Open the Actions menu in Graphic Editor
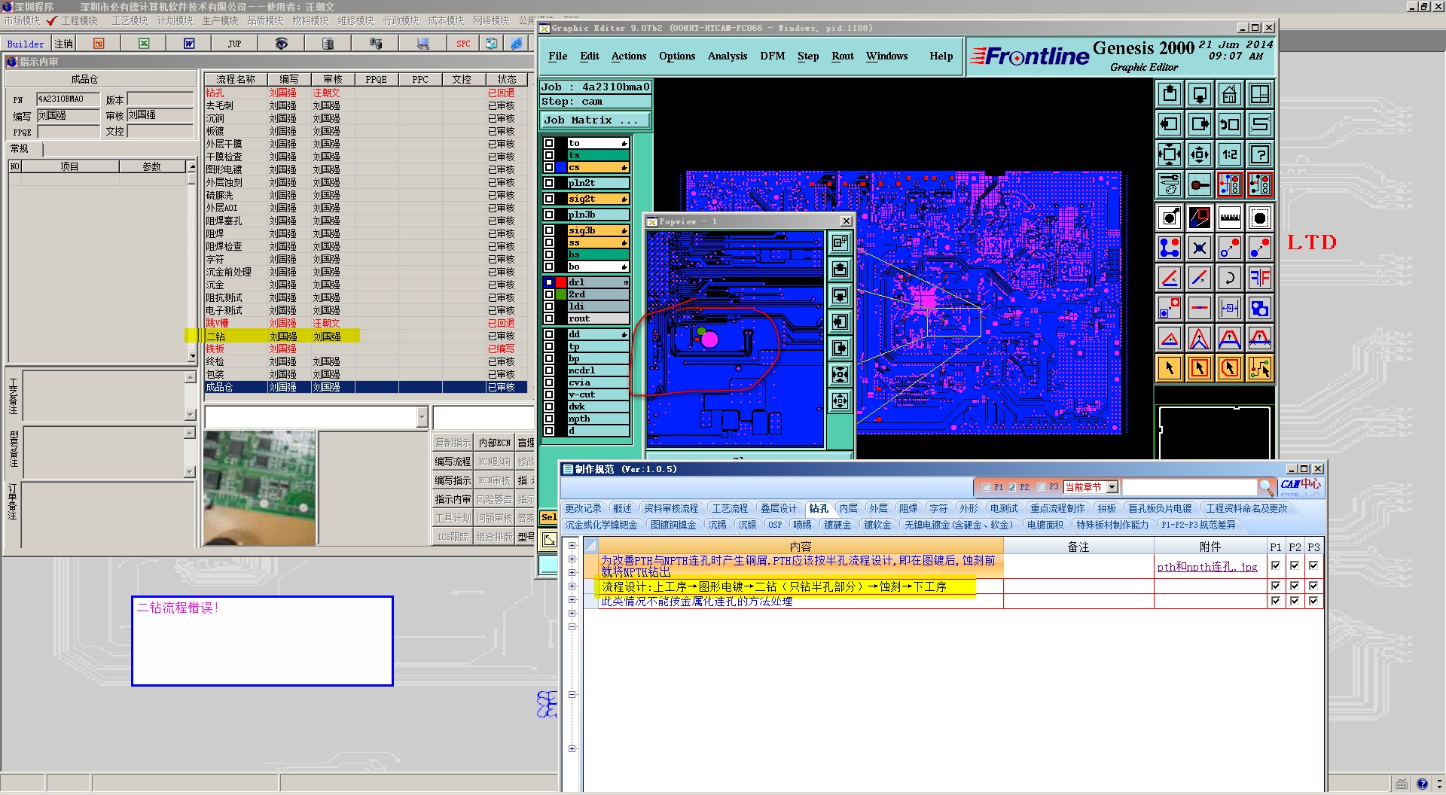The image size is (1446, 795). 629,56
